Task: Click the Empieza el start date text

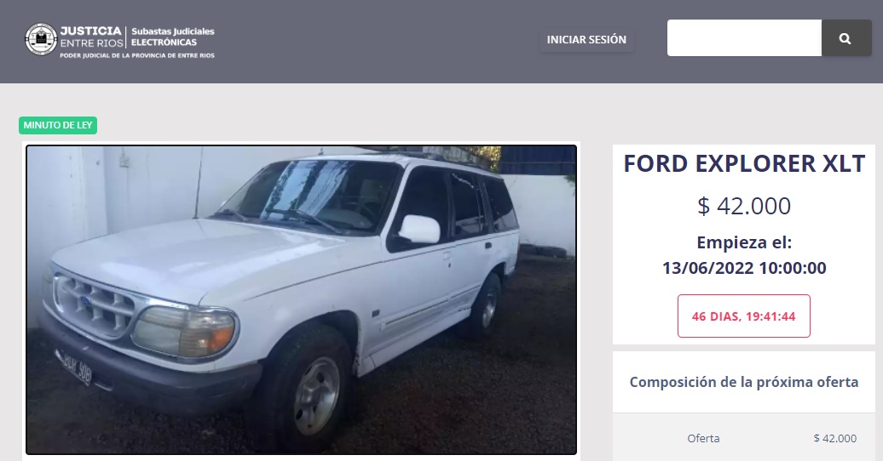Action: coord(744,242)
